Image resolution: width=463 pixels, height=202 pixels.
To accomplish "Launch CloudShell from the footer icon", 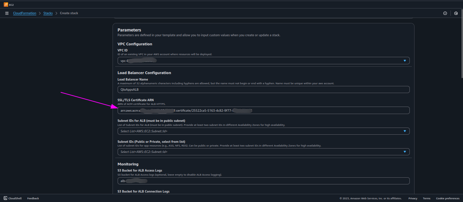I will (5, 198).
